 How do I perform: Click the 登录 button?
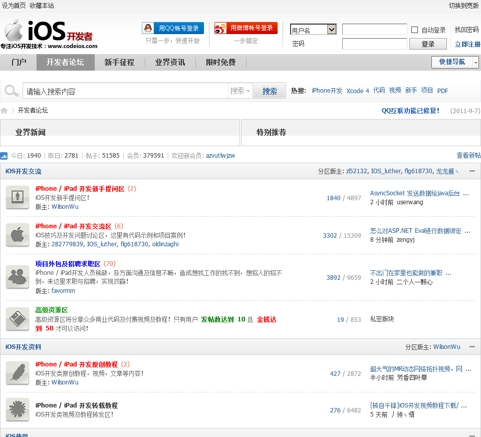[x=428, y=44]
